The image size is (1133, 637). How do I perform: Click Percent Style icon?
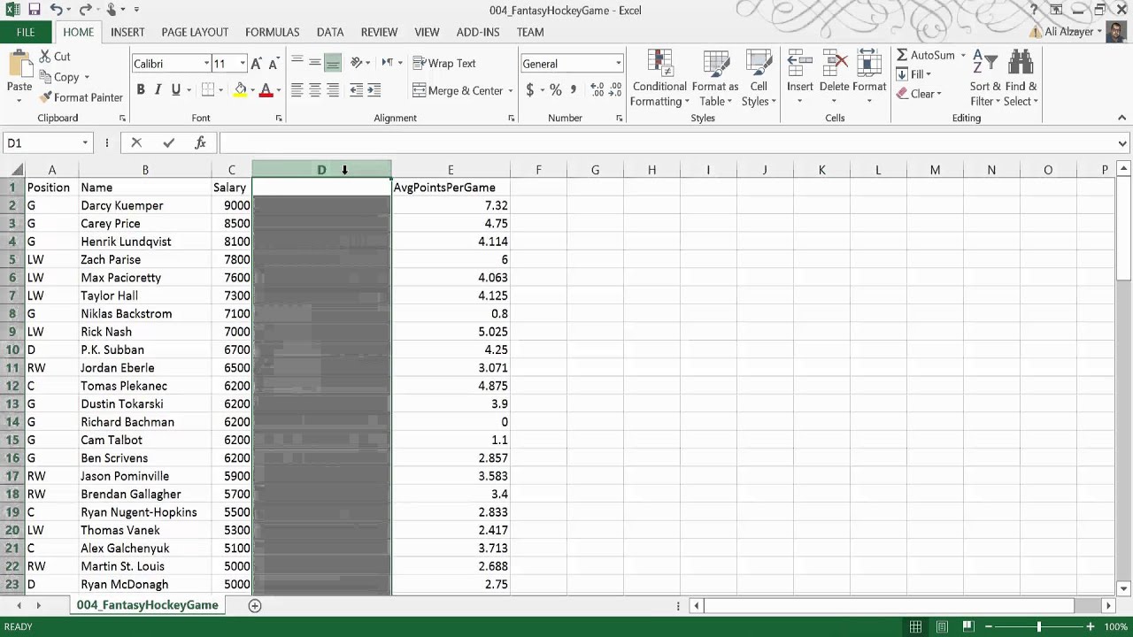point(555,90)
